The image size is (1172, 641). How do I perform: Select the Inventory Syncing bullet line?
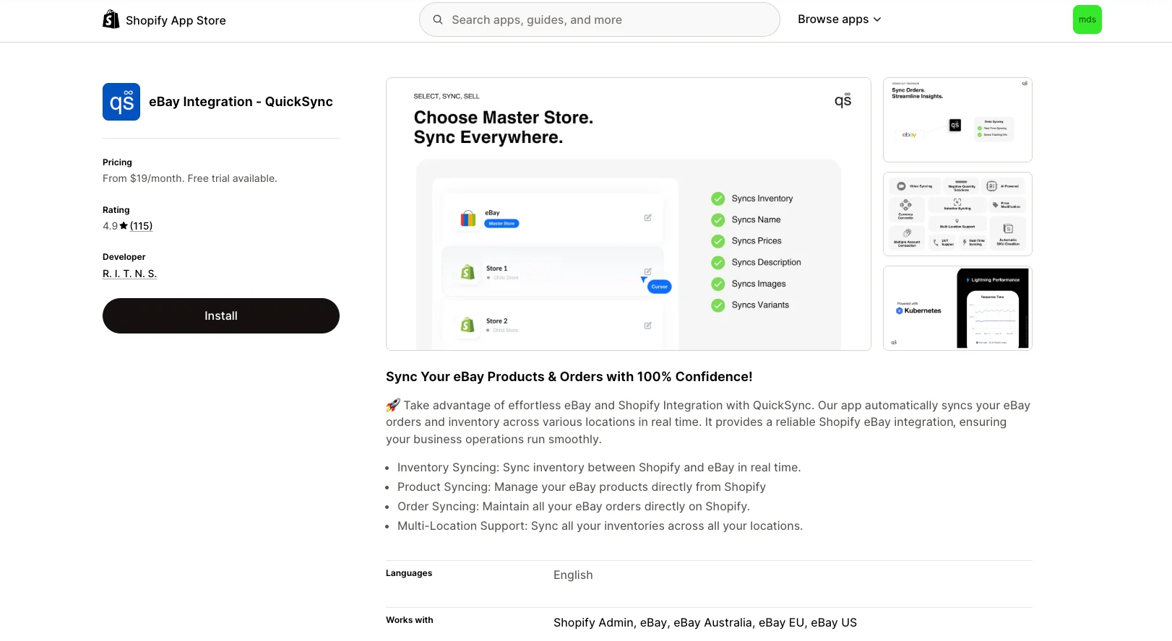point(599,468)
